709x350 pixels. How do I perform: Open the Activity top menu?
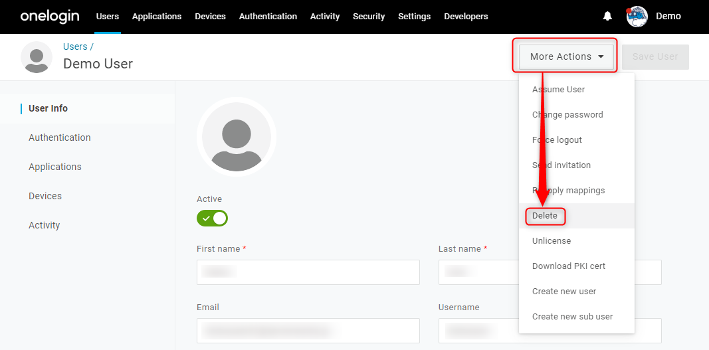pos(325,17)
